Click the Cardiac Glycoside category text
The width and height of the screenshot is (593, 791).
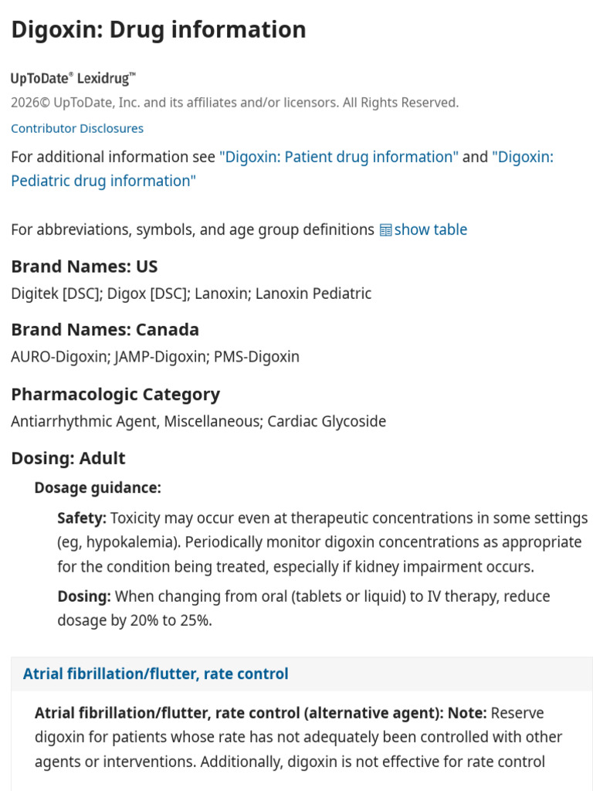coord(327,421)
